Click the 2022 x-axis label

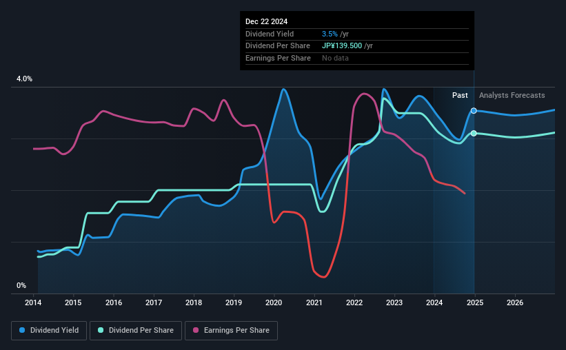coord(354,302)
